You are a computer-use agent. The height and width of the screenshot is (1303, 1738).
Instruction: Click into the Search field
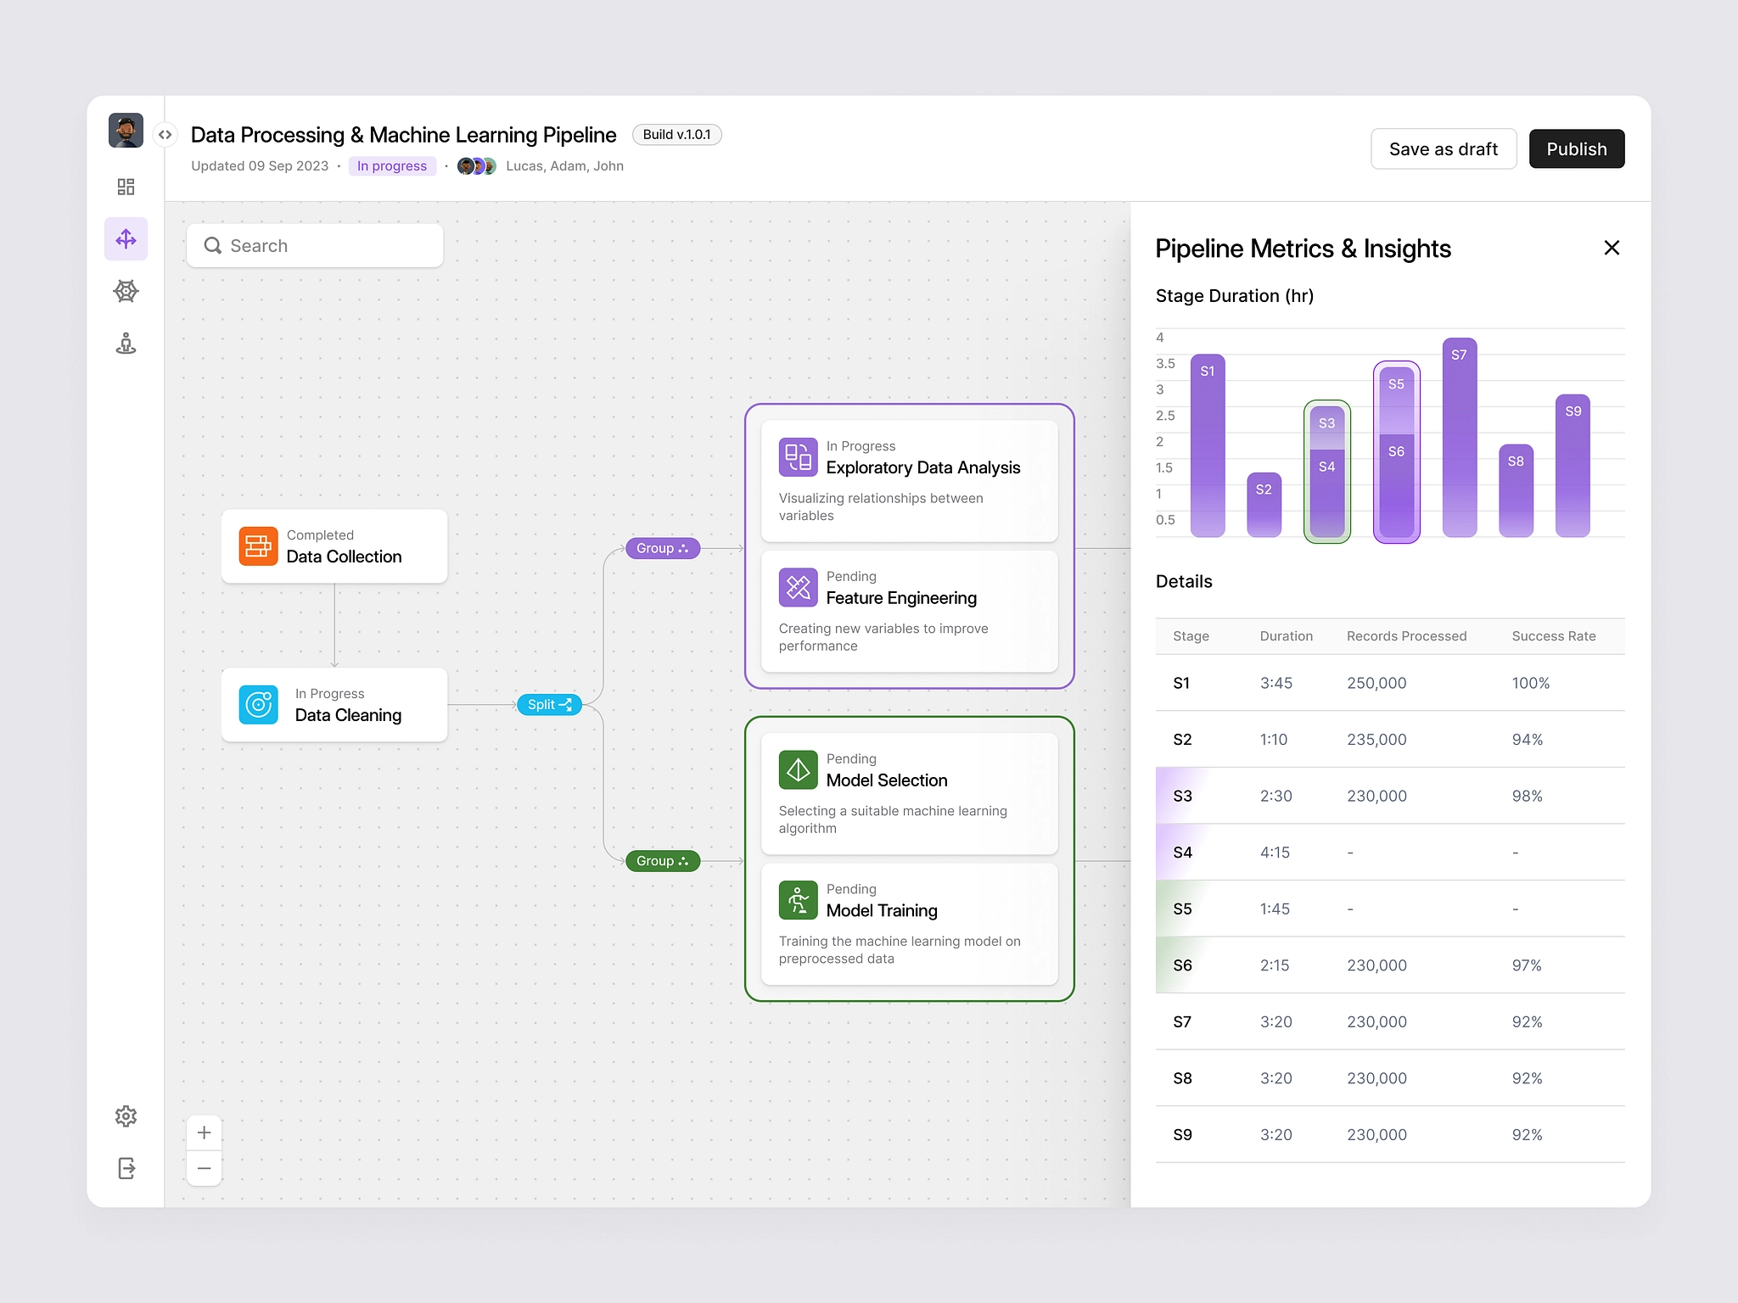[x=315, y=246]
